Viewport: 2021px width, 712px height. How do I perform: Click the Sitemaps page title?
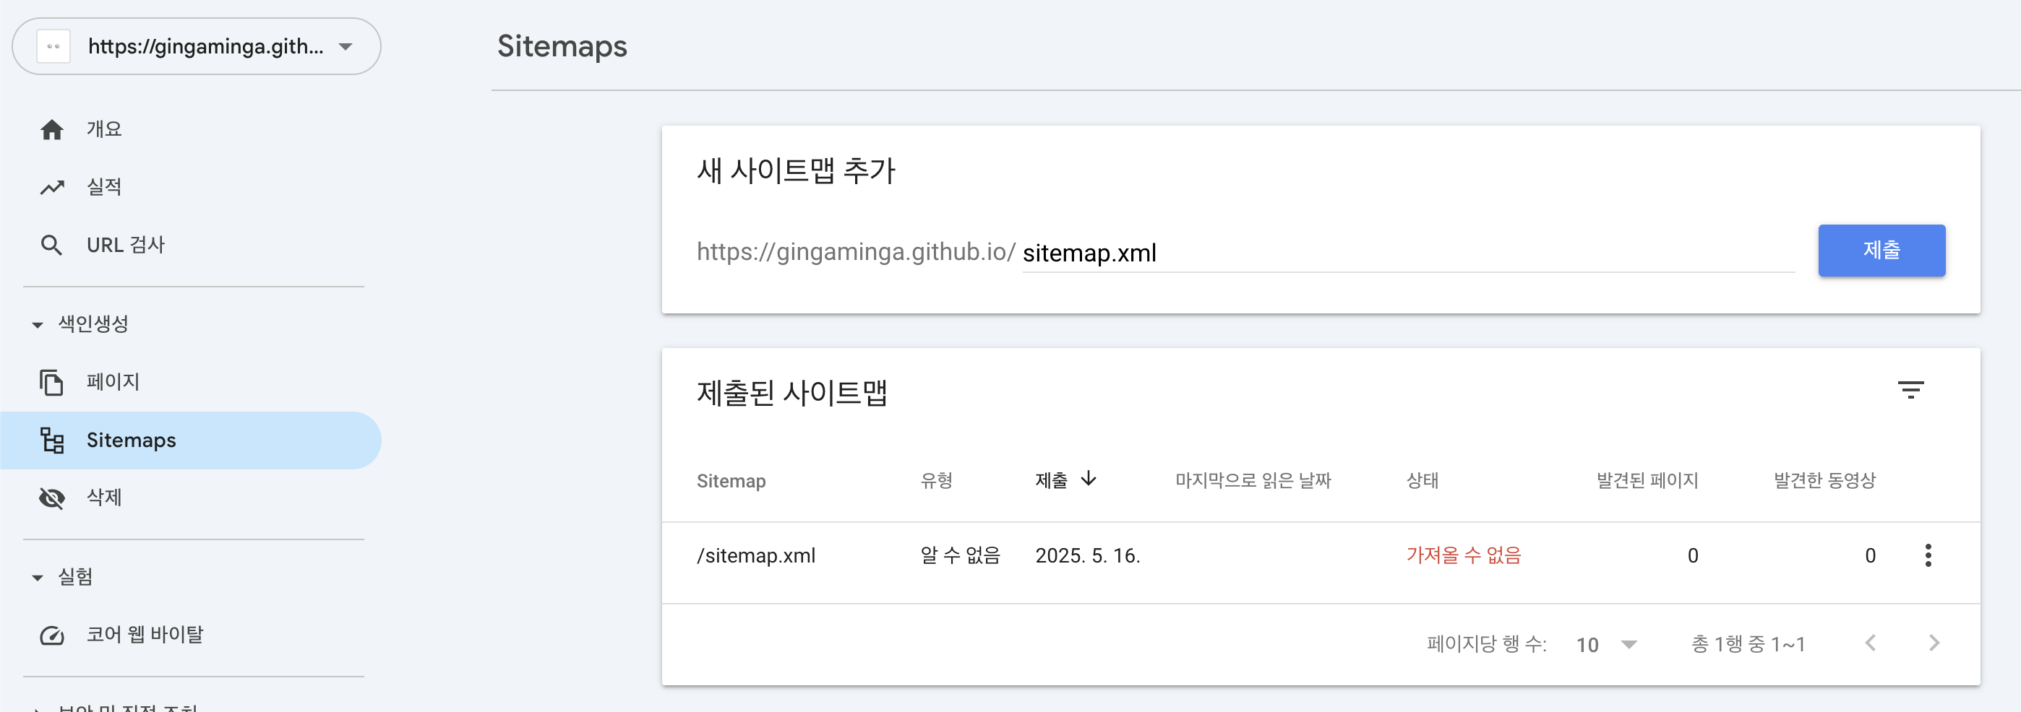(x=562, y=46)
